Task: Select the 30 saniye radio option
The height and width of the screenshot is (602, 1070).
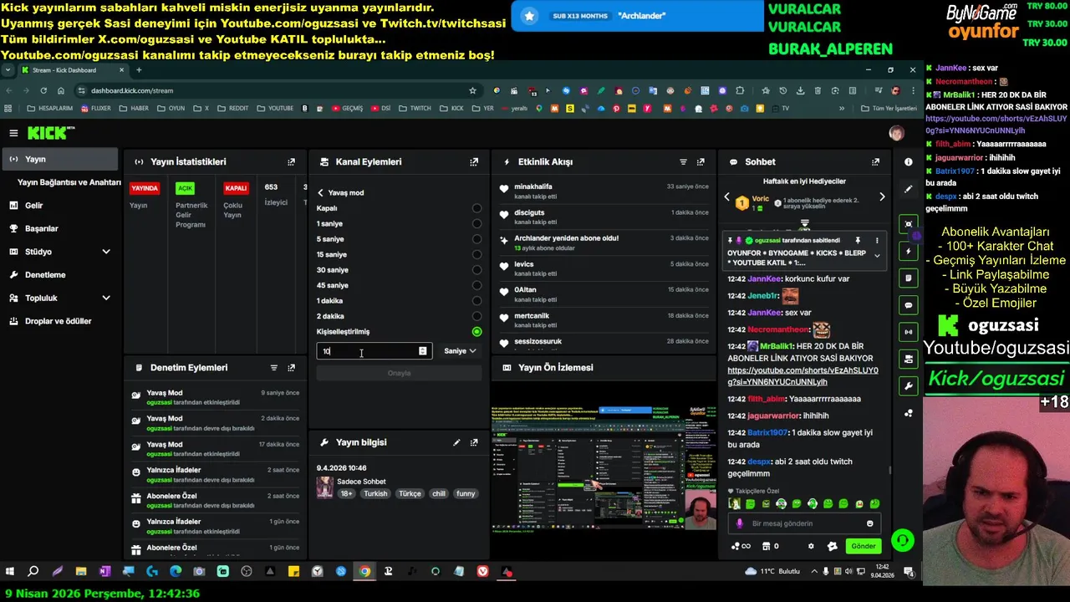Action: [x=476, y=270]
